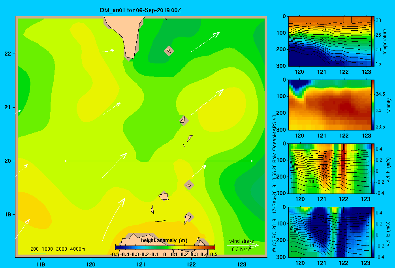395x268 pixels.
Task: Click the '0.2 N/m²' wind stress value
Action: coord(241,249)
